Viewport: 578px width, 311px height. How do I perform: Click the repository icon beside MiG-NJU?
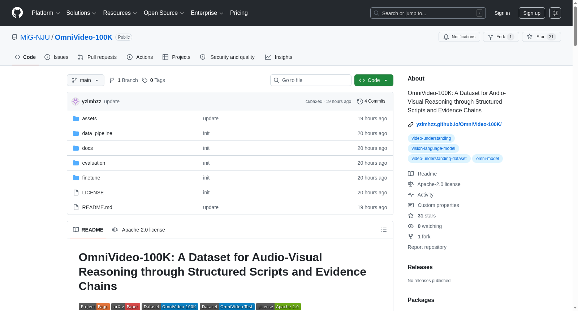pyautogui.click(x=14, y=37)
